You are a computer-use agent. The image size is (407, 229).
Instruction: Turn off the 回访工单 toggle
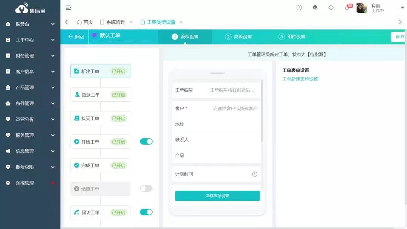146,212
